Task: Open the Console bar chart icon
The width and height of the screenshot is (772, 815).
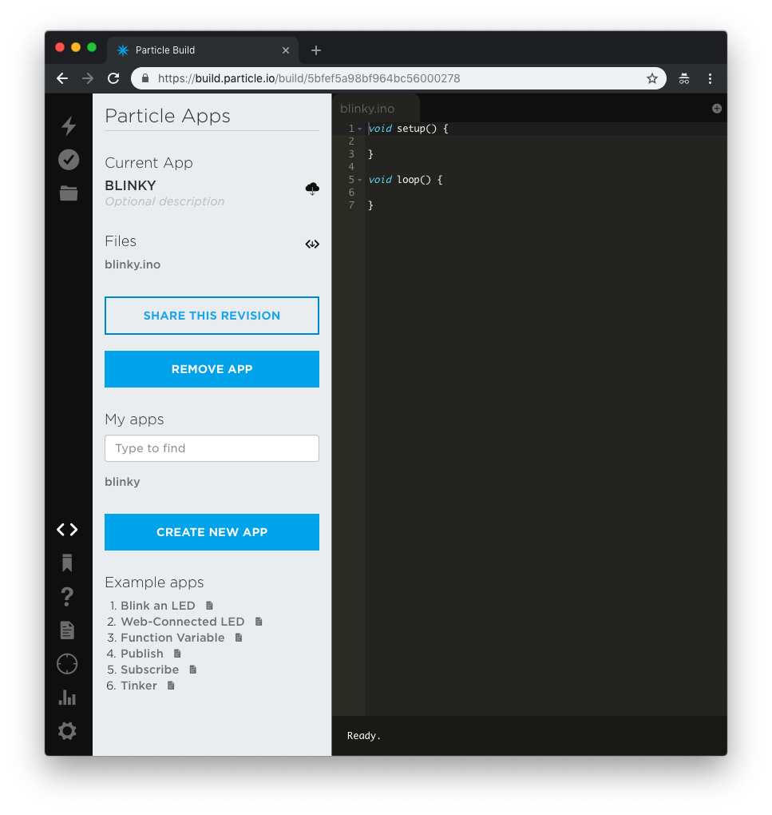Action: (x=67, y=698)
